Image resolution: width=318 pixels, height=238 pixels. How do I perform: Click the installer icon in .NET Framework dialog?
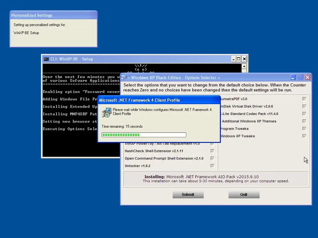(x=107, y=112)
